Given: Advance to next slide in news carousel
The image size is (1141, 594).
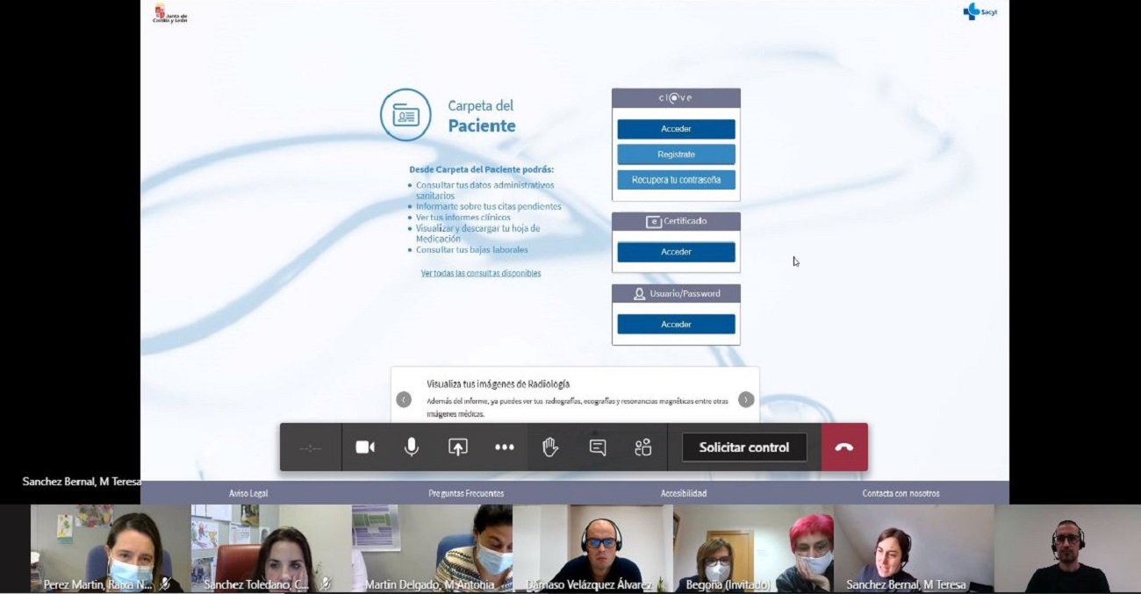Looking at the screenshot, I should 746,400.
